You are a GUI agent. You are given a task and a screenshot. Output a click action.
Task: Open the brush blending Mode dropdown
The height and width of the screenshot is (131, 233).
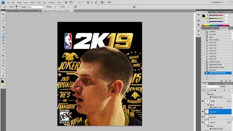[x=35, y=7]
